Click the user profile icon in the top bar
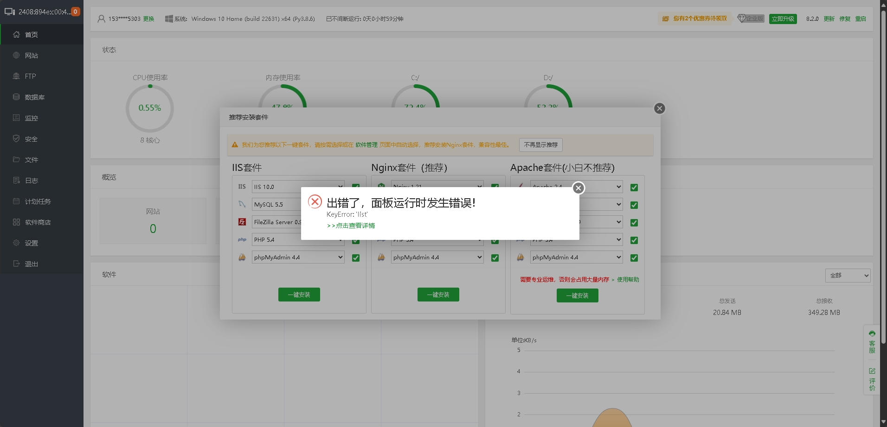 (x=101, y=19)
